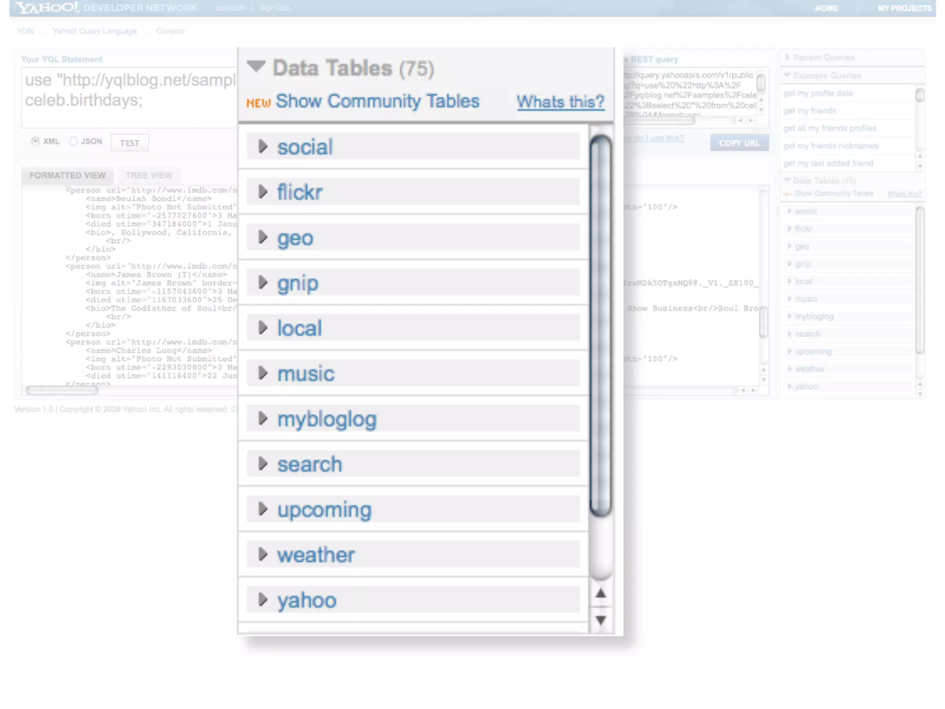This screenshot has height=709, width=945.
Task: Select the JSON output radio button
Action: [73, 141]
